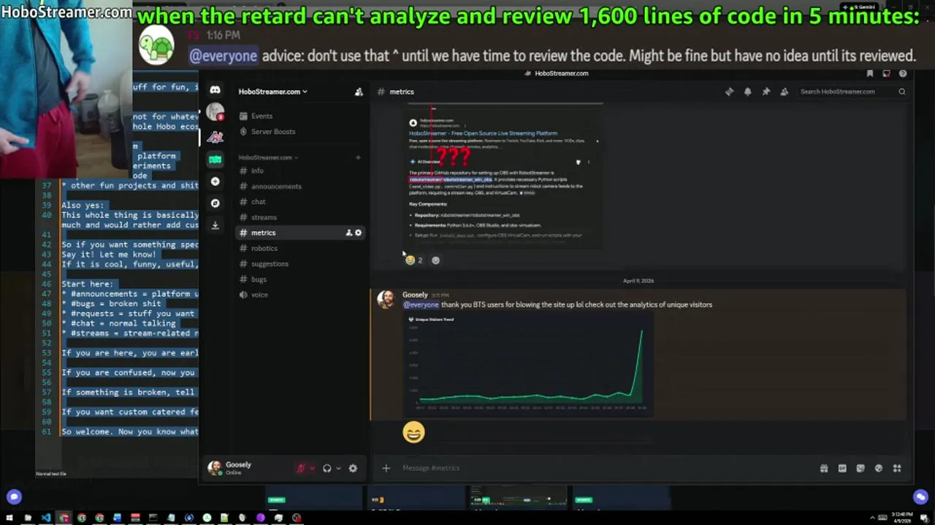Click the plus attach button in message bar
The image size is (935, 525).
click(x=386, y=468)
